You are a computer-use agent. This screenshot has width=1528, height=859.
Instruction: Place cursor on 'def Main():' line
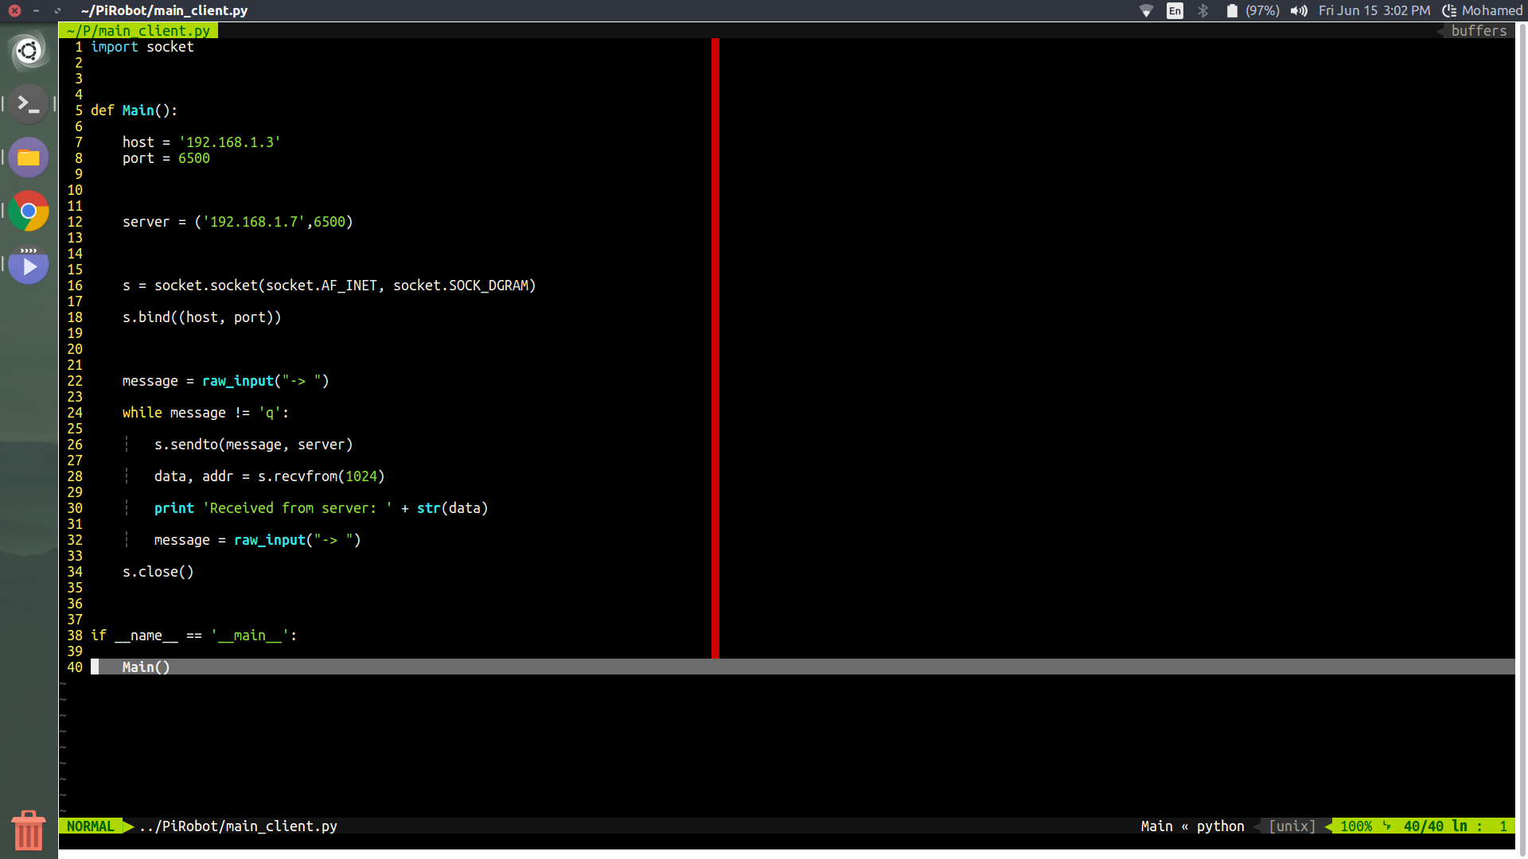point(134,111)
